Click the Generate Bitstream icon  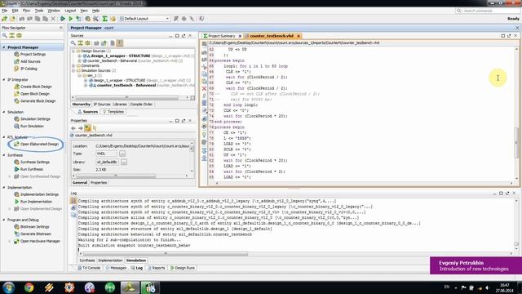coord(16,234)
